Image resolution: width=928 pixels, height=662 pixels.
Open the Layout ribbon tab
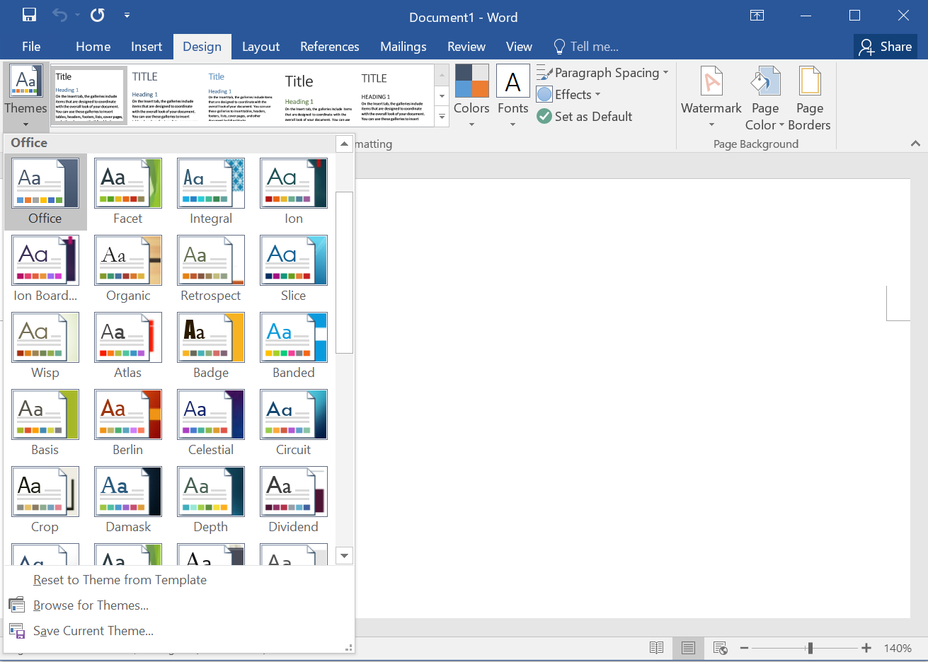(260, 47)
